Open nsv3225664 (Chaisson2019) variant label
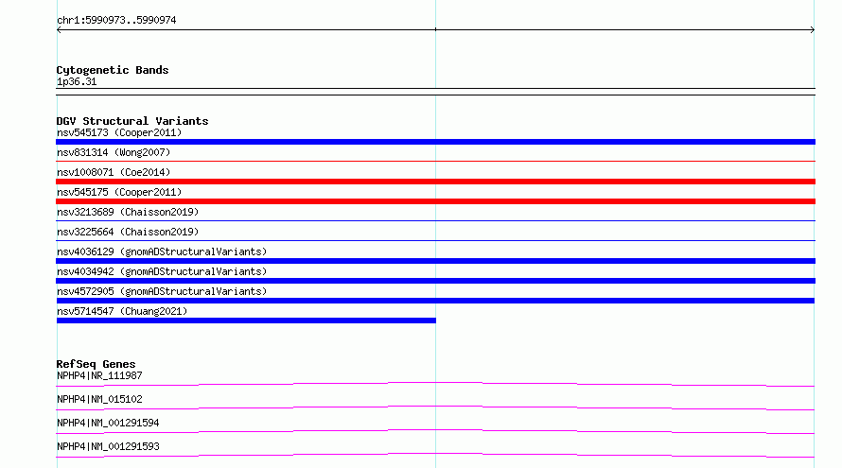 [x=128, y=232]
